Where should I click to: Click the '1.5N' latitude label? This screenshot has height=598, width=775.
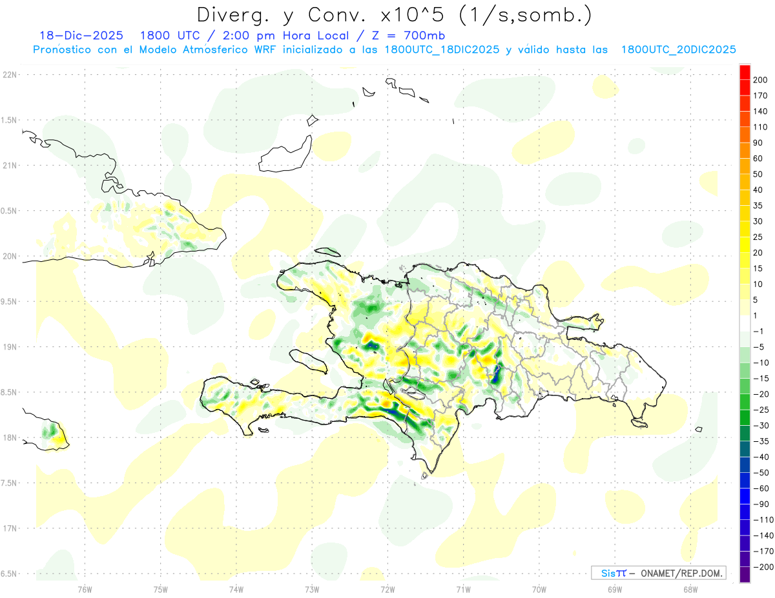pyautogui.click(x=10, y=120)
